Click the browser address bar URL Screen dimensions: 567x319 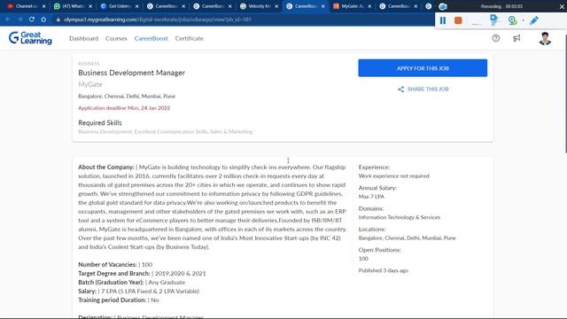158,19
